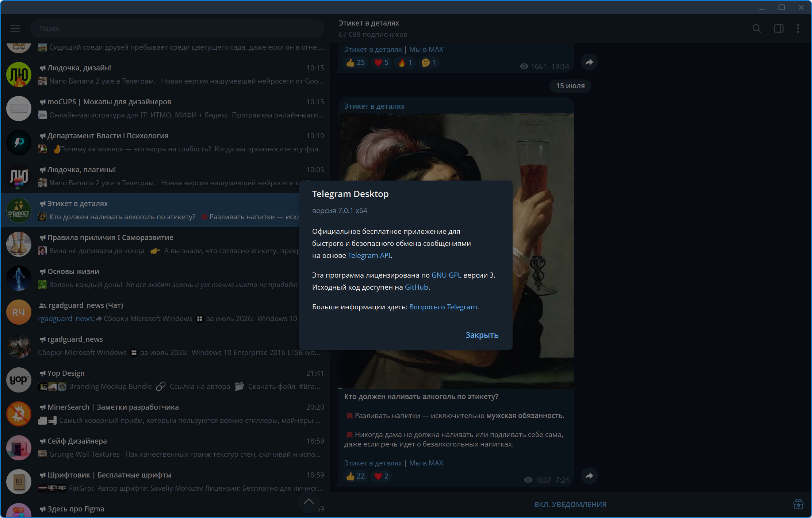Share the post dated 15 июля

(589, 476)
